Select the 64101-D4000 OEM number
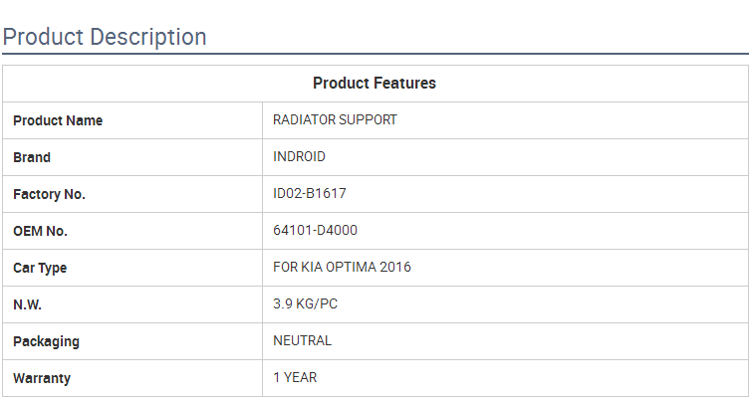The image size is (751, 399). click(x=315, y=230)
